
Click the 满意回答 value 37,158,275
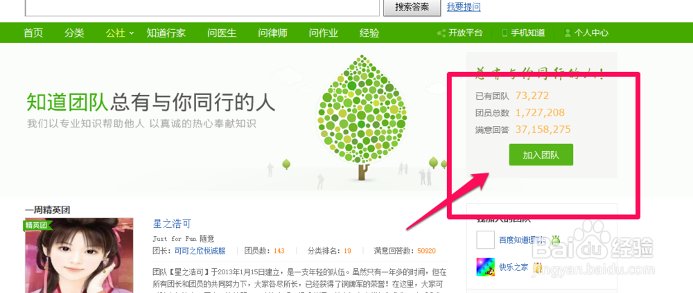[x=543, y=130]
